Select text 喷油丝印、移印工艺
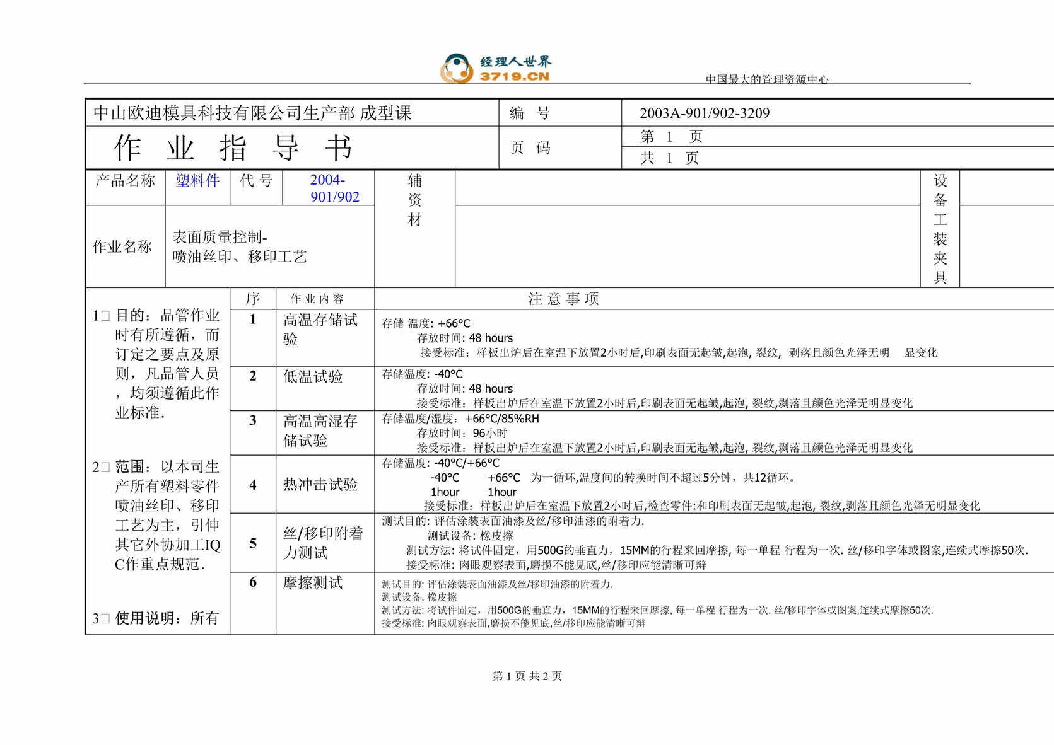1054x745 pixels. (x=240, y=257)
